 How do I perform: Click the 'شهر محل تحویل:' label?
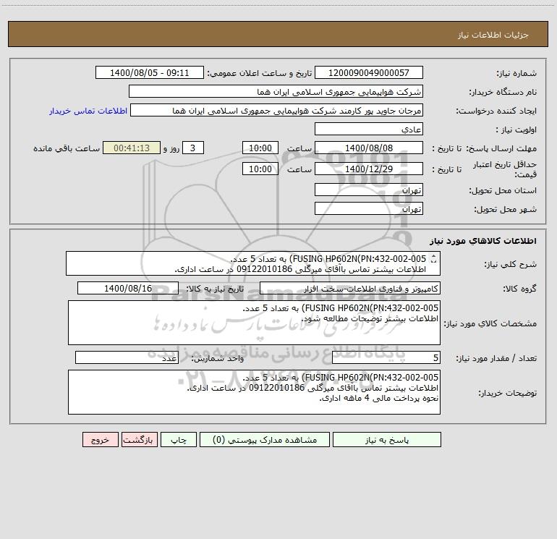(505, 209)
